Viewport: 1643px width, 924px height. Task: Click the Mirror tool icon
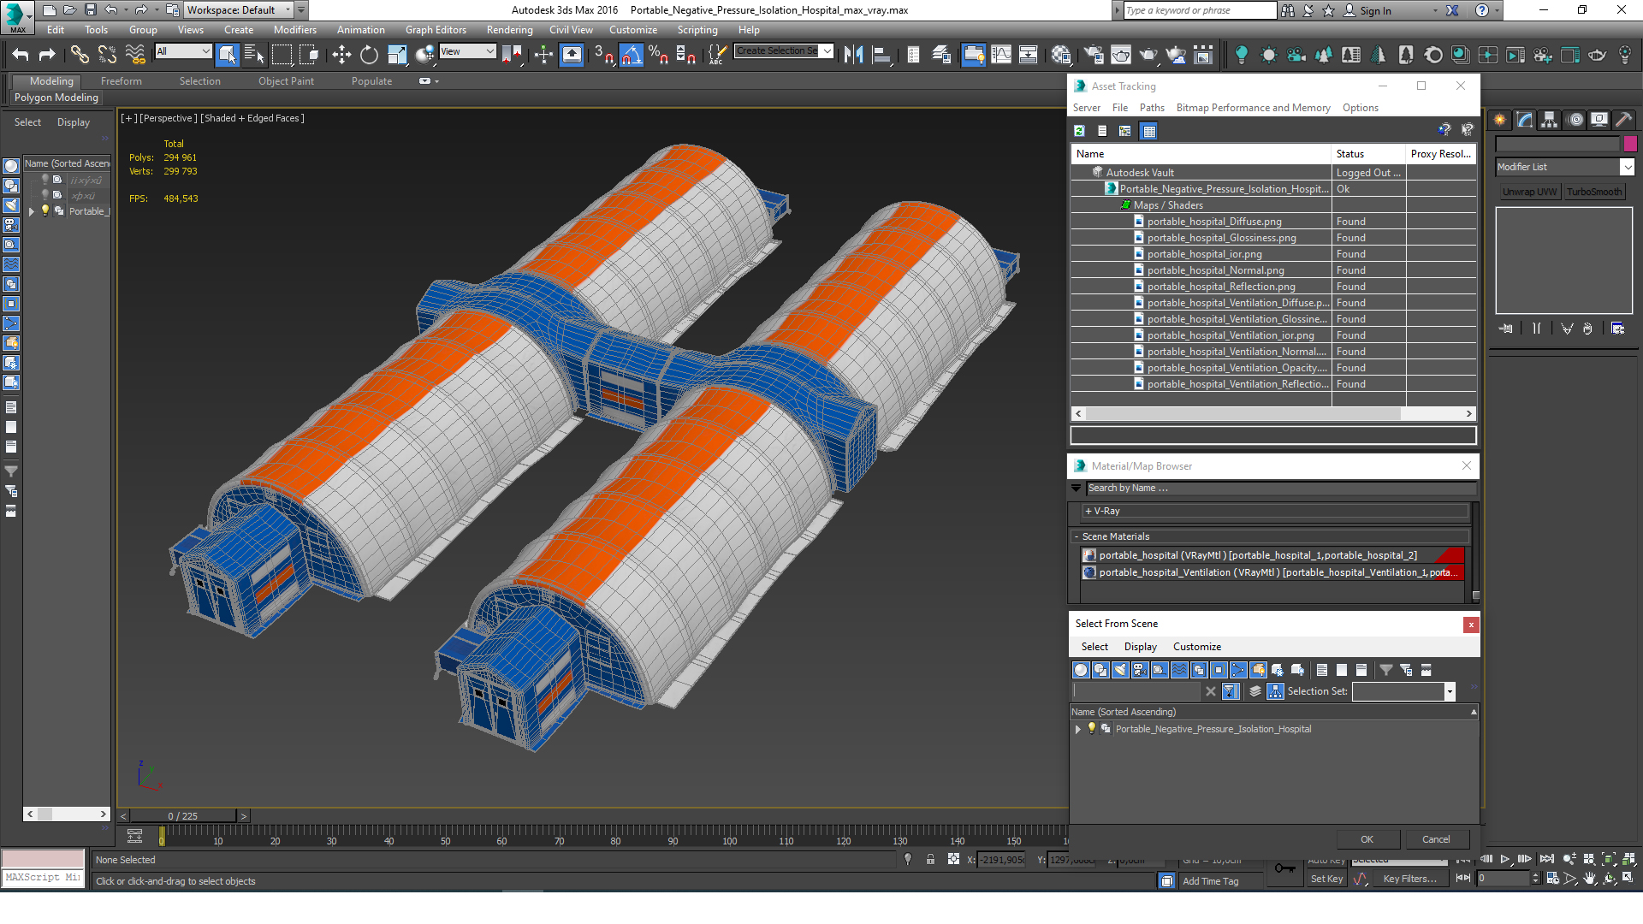[x=853, y=55]
